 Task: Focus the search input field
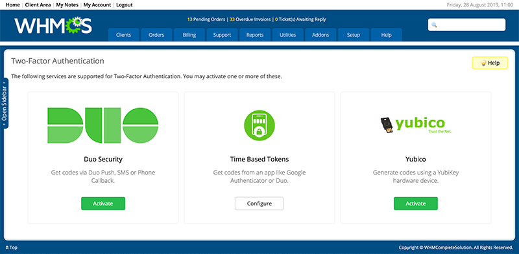(466, 25)
